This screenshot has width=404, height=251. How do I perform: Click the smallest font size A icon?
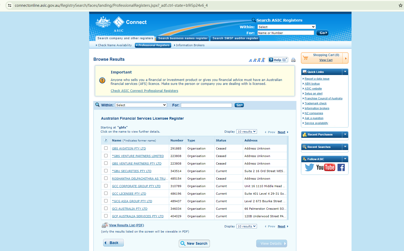pyautogui.click(x=250, y=60)
